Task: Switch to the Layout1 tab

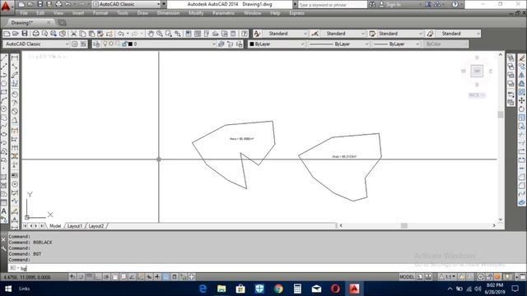Action: point(74,226)
